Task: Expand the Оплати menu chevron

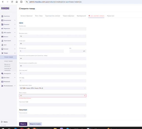Action: click(x=15, y=37)
